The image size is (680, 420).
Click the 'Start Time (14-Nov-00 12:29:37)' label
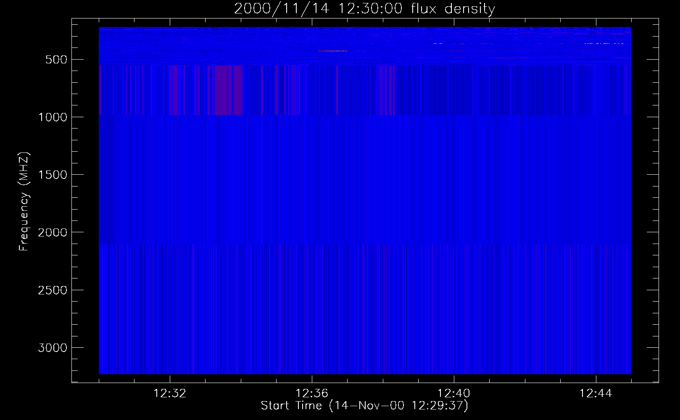pyautogui.click(x=364, y=406)
